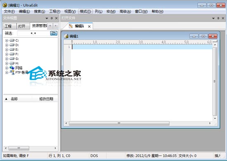Viewport: 227px width, 161px height.
Task: Open the 编辑(E) menu
Action: coord(24,12)
